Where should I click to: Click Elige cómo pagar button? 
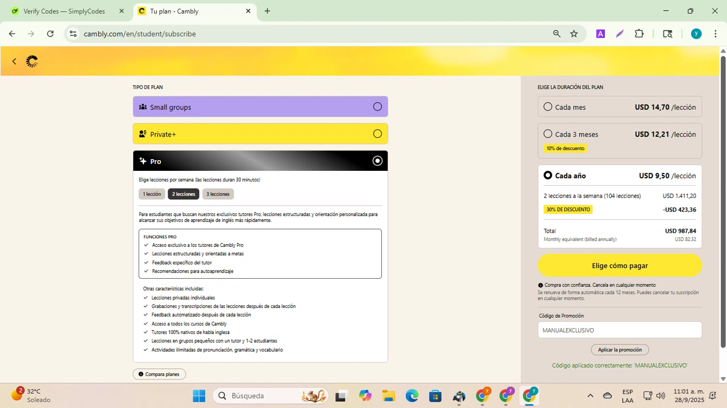[620, 266]
